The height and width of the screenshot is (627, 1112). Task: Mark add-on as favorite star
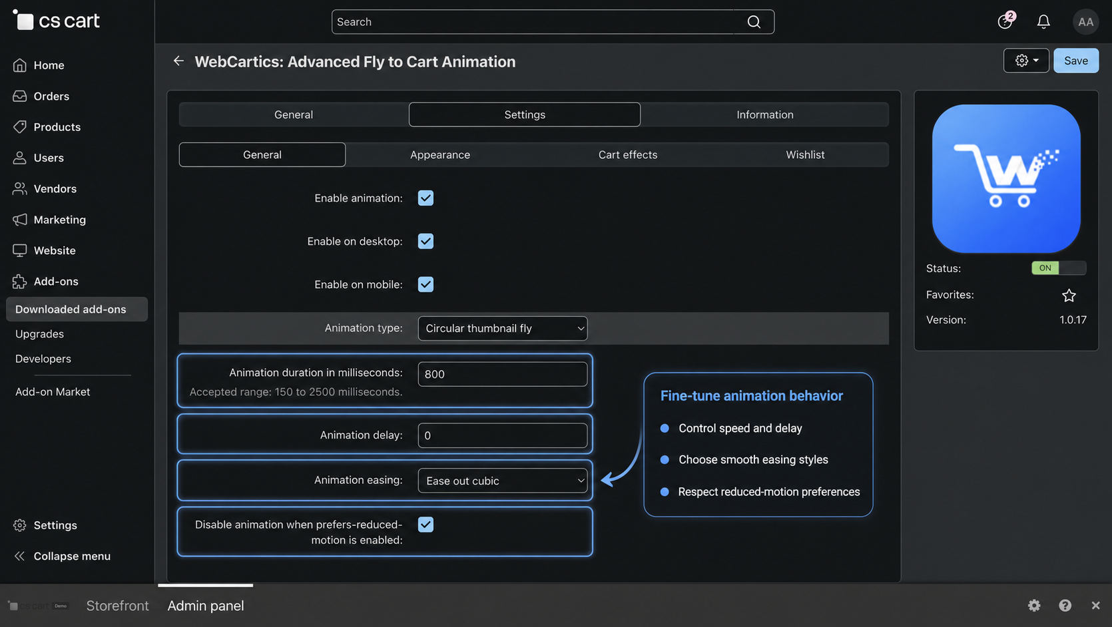coord(1069,295)
